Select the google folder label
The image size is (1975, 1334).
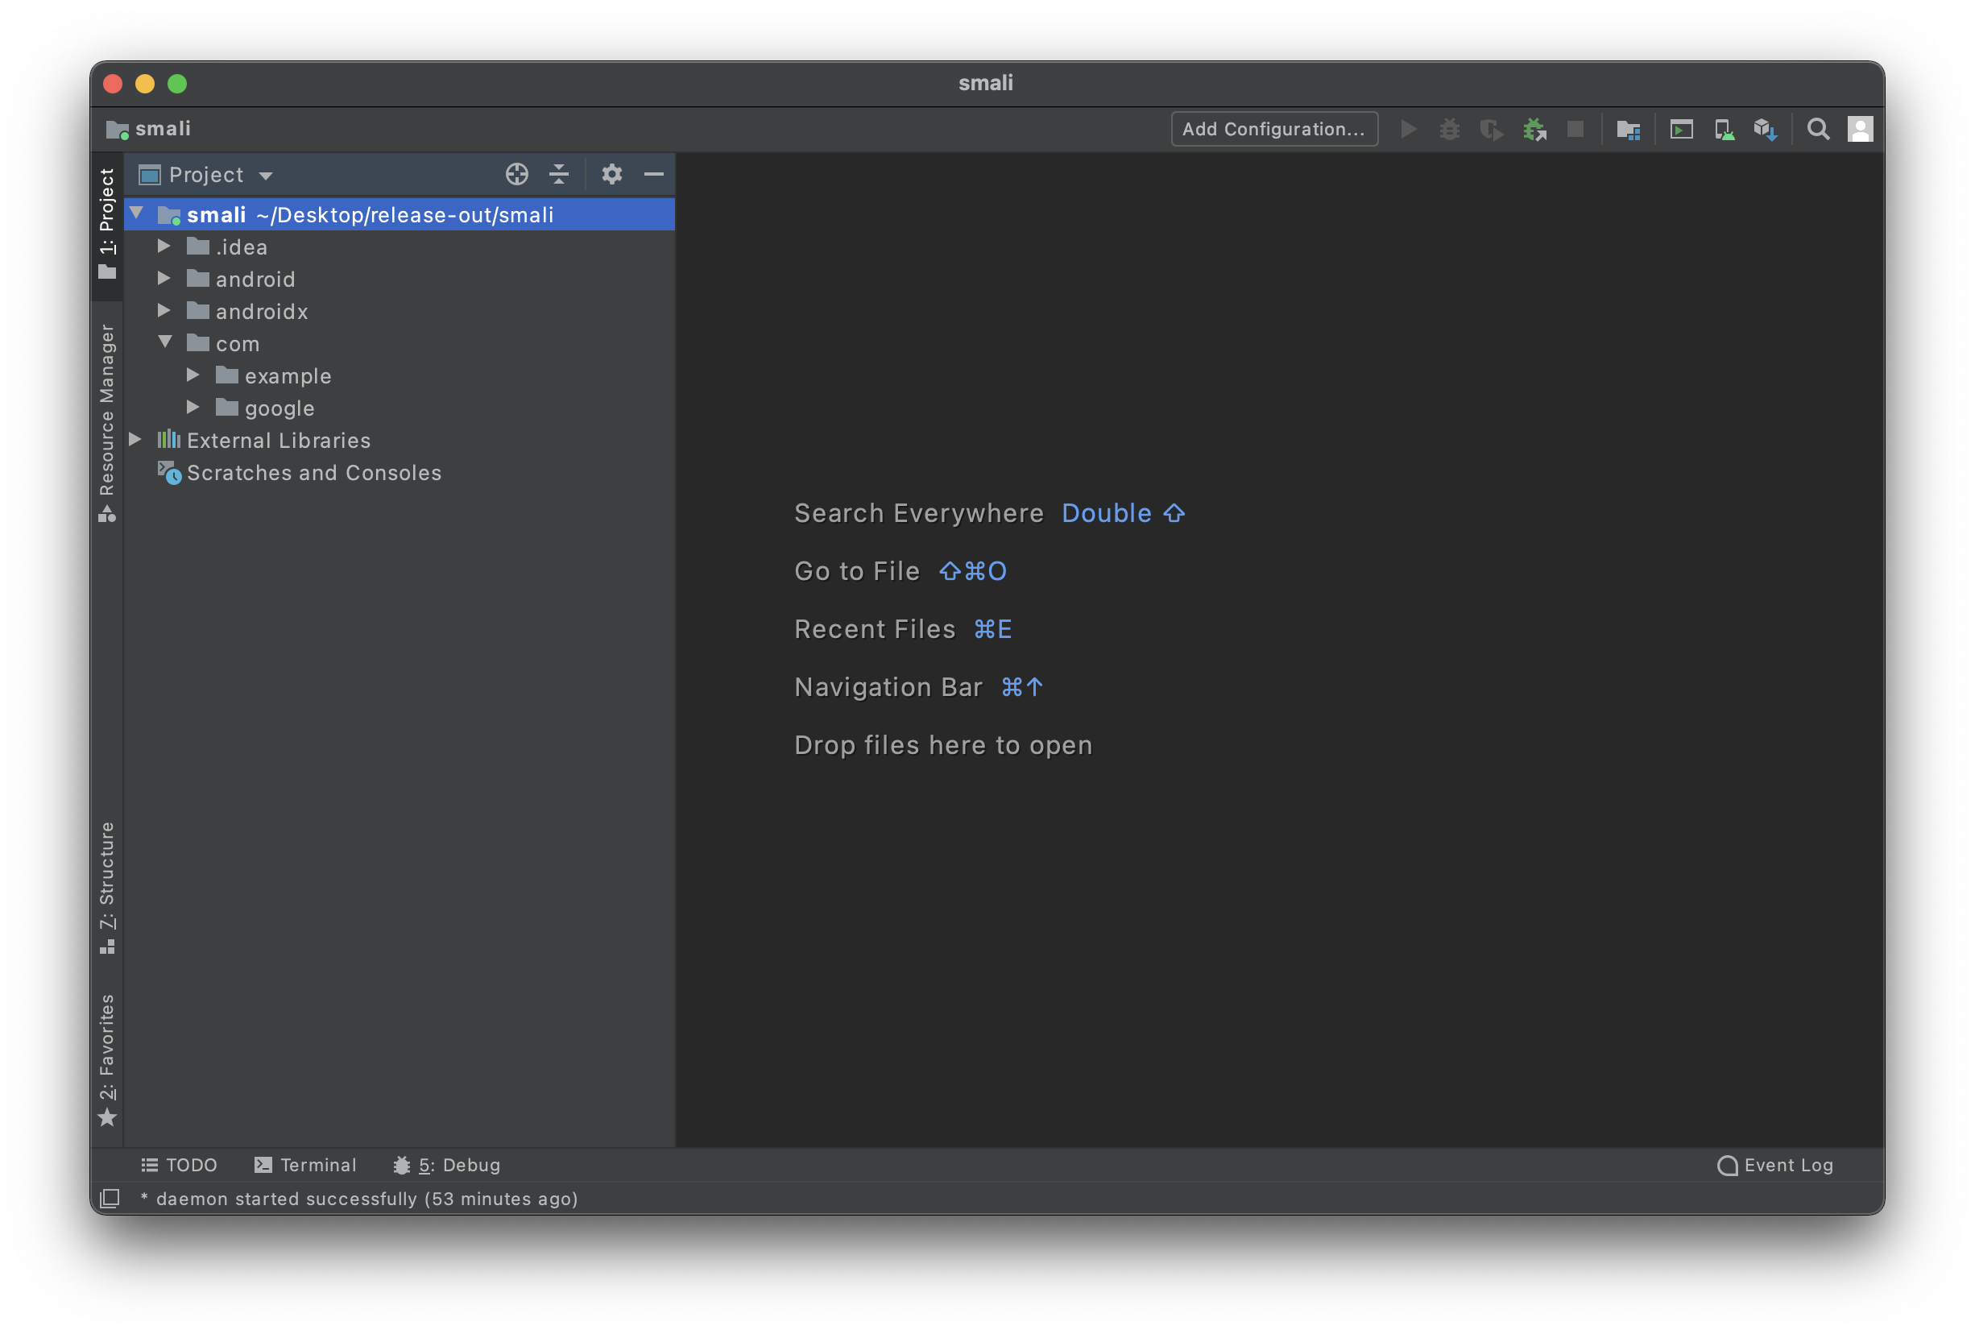(x=279, y=408)
